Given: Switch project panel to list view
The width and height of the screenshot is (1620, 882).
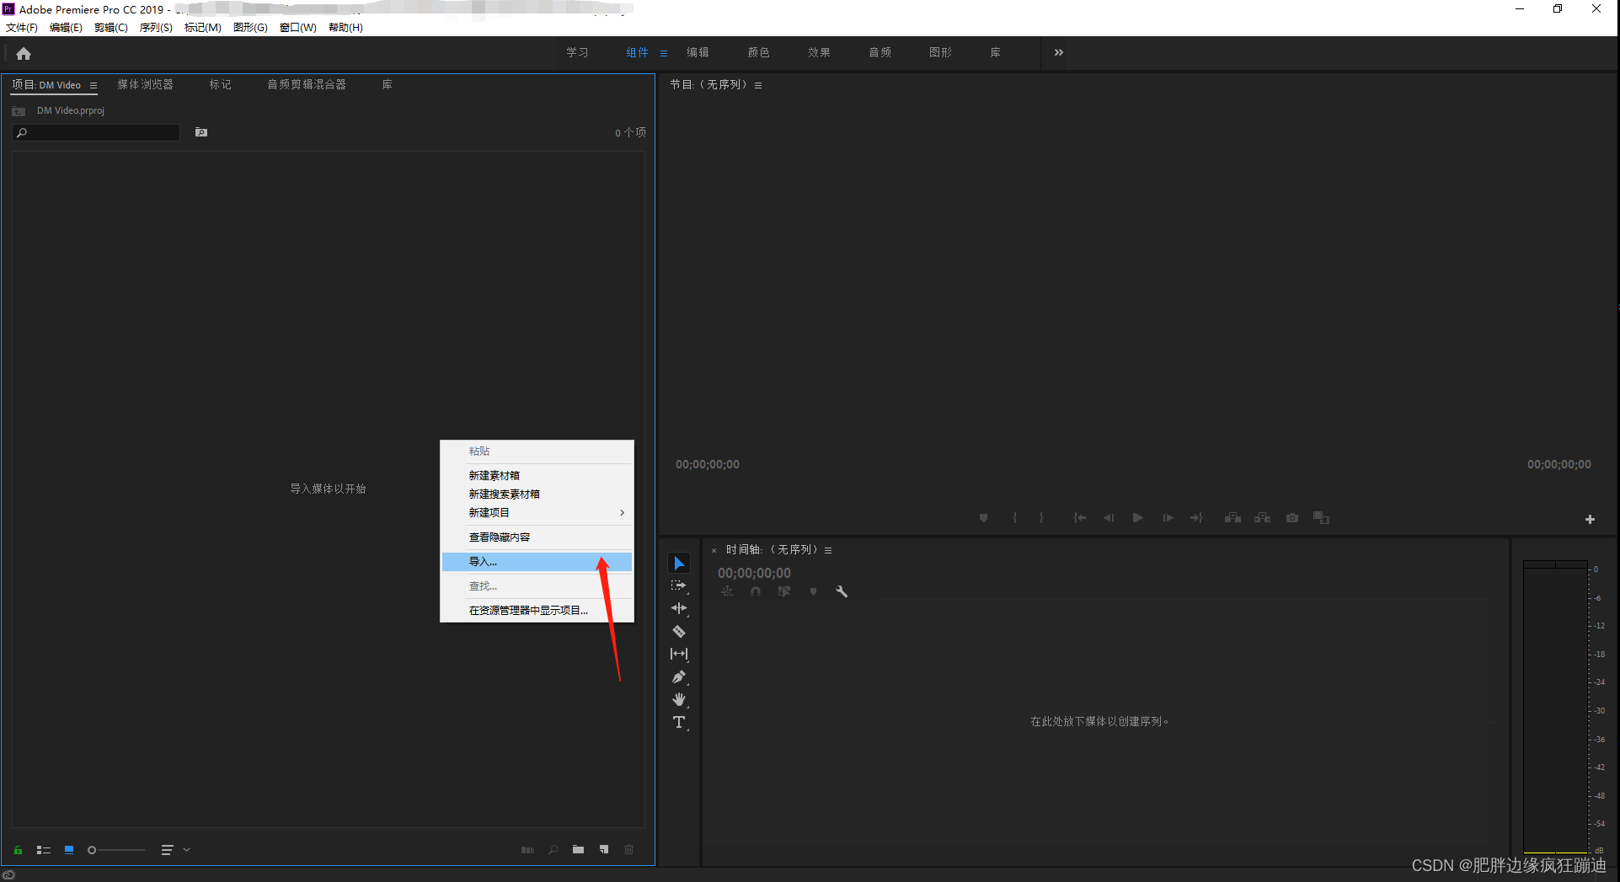Looking at the screenshot, I should coord(44,850).
